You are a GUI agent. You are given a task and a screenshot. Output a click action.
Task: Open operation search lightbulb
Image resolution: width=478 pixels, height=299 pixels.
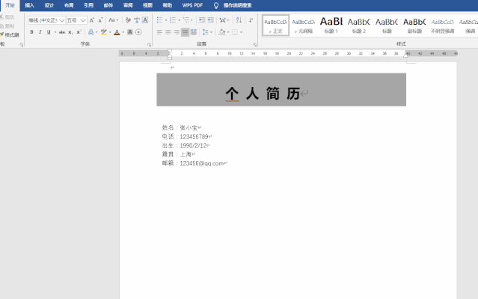pyautogui.click(x=216, y=5)
